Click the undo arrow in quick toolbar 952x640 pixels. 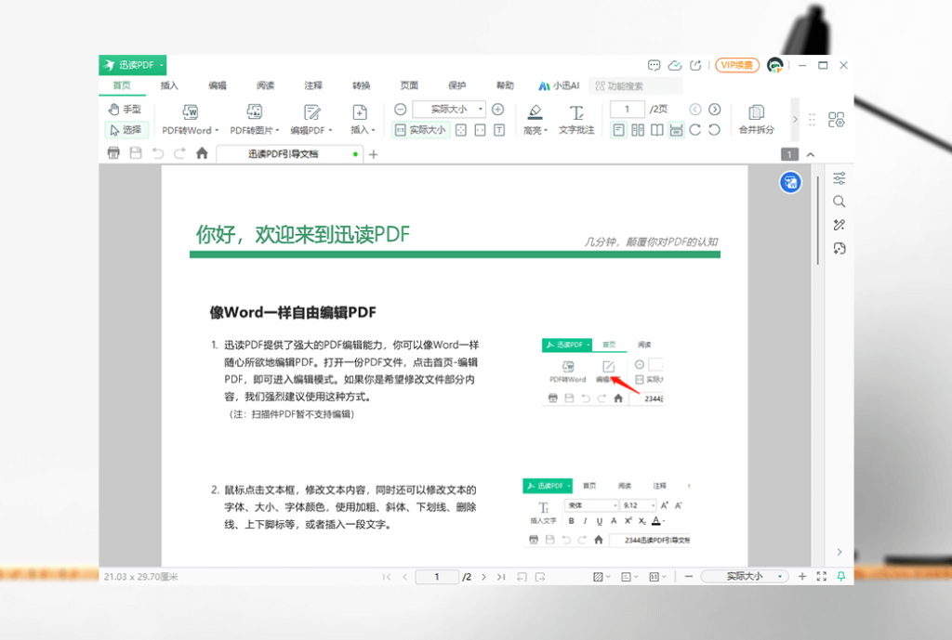tap(158, 153)
